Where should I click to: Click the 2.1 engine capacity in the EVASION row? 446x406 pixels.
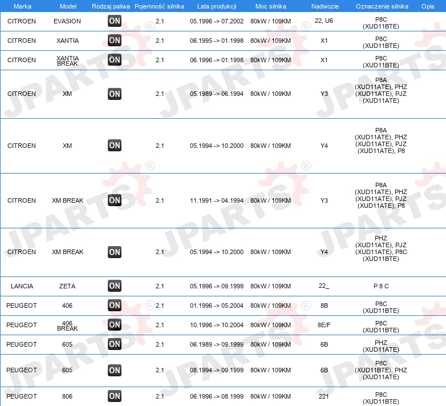pyautogui.click(x=160, y=21)
